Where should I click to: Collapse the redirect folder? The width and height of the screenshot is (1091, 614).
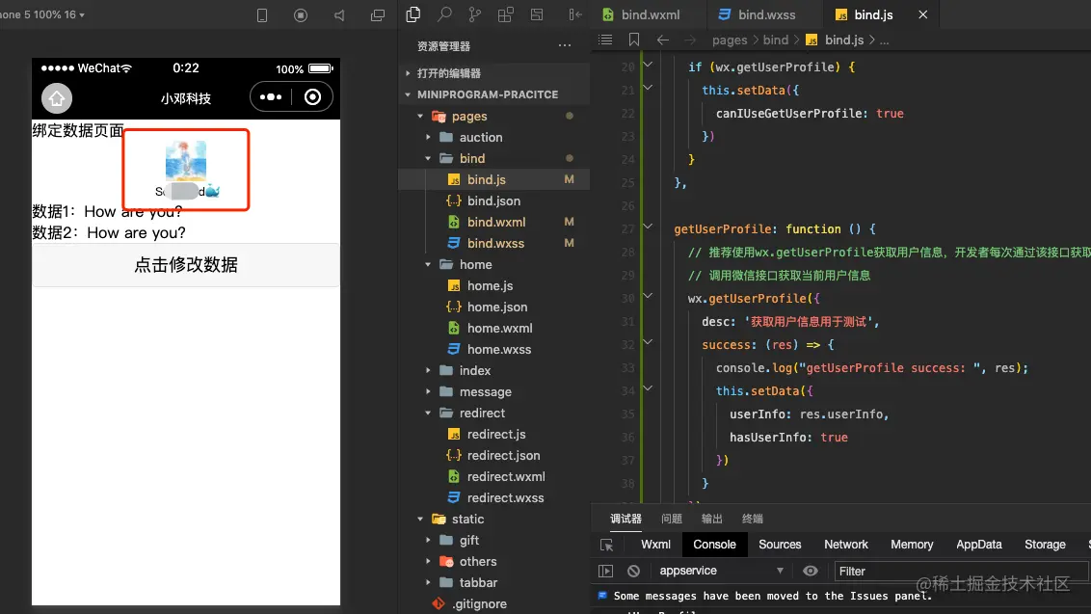click(x=494, y=413)
